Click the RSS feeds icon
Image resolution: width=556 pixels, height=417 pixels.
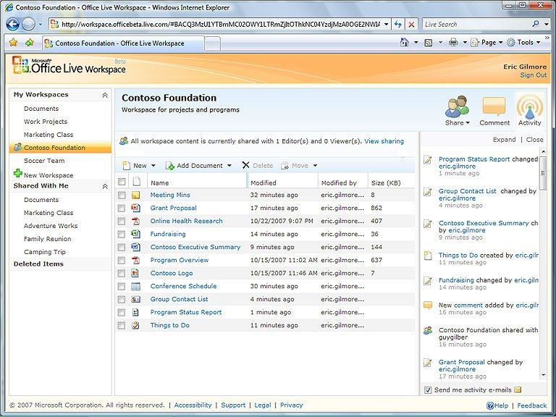pos(429,43)
